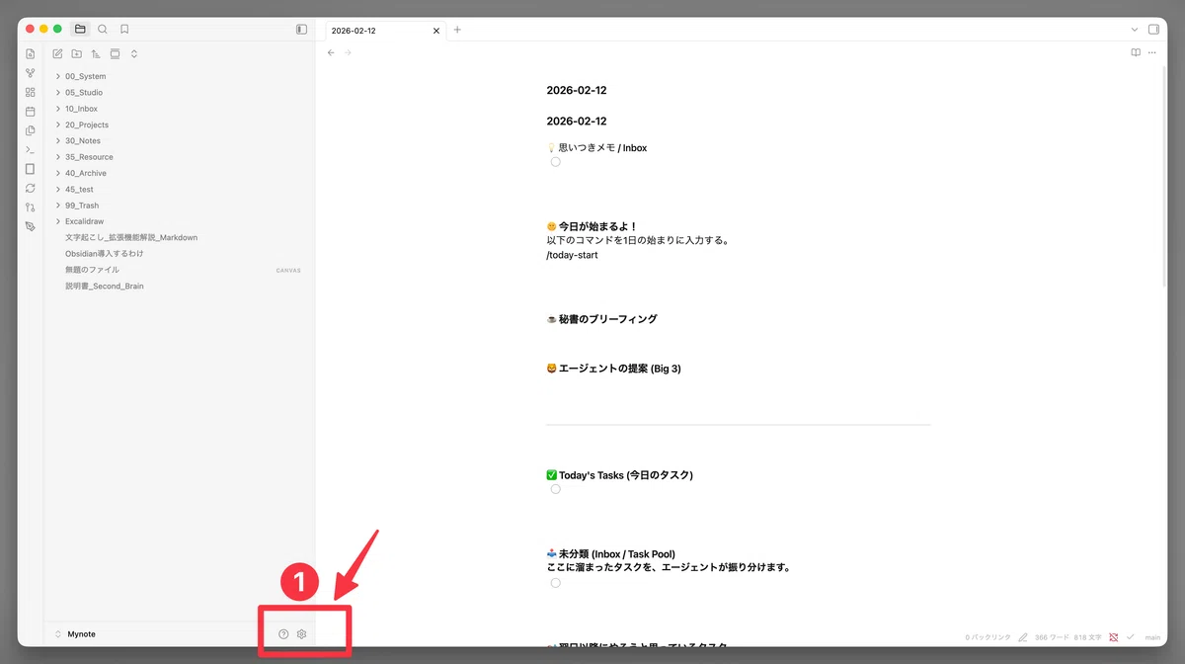Viewport: 1185px width, 664px height.
Task: Click the 秘書のブリーフィング heading
Action: click(601, 319)
